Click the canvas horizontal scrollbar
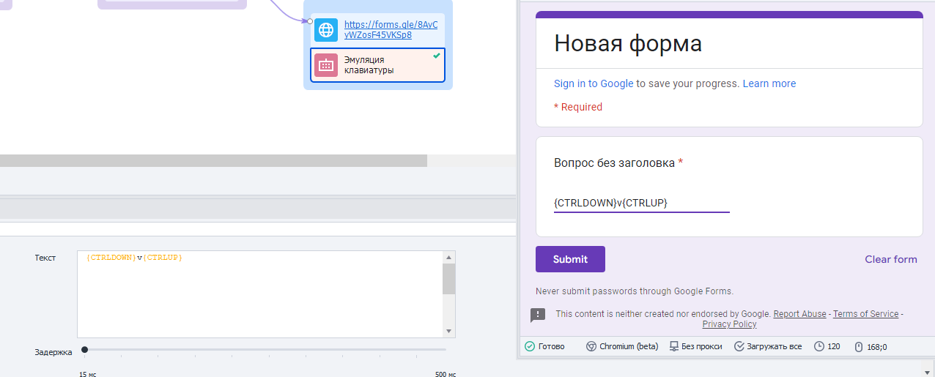 [213, 161]
